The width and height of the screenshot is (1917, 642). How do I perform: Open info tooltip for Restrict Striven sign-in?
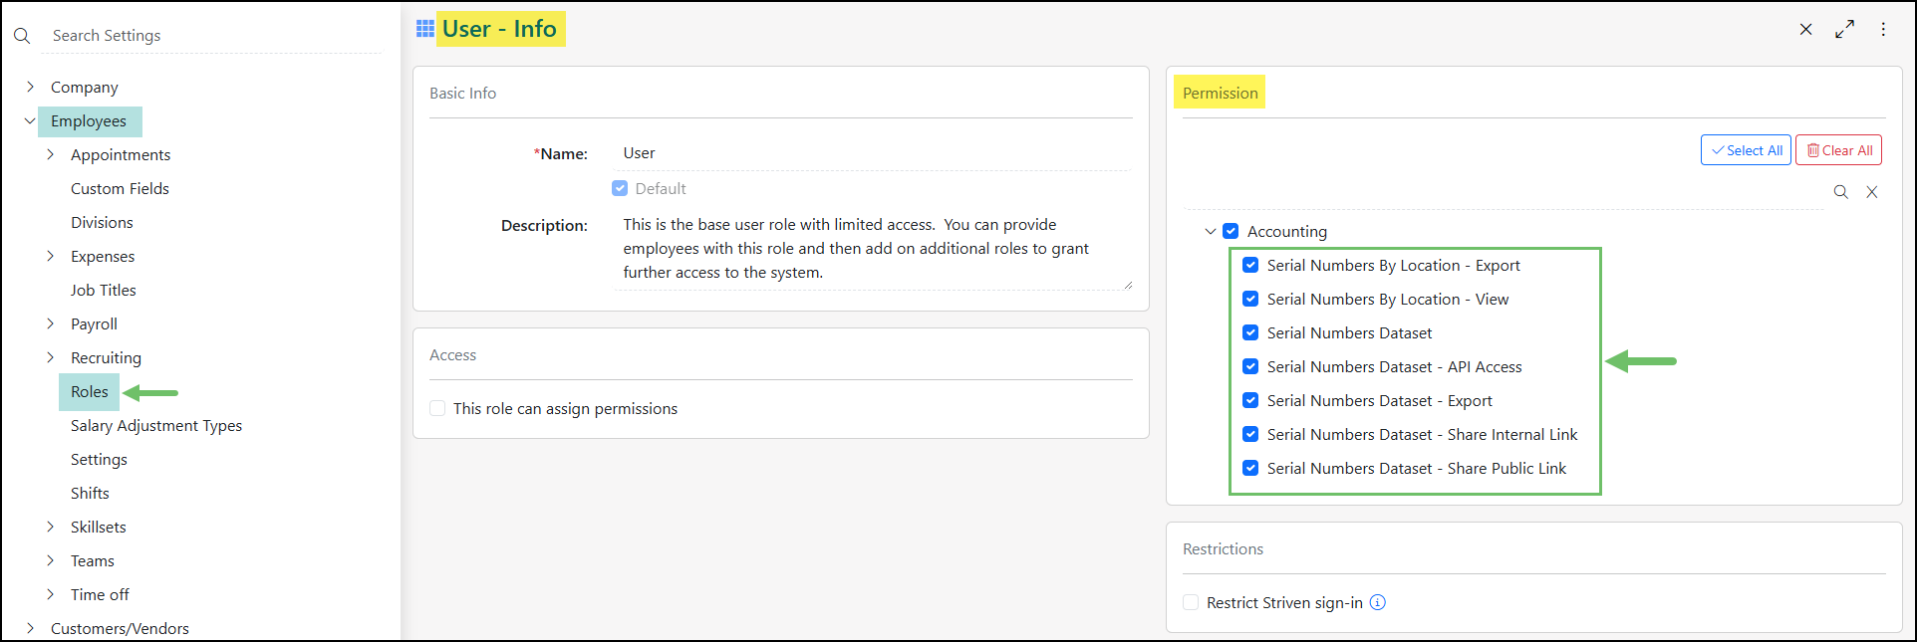point(1378,602)
